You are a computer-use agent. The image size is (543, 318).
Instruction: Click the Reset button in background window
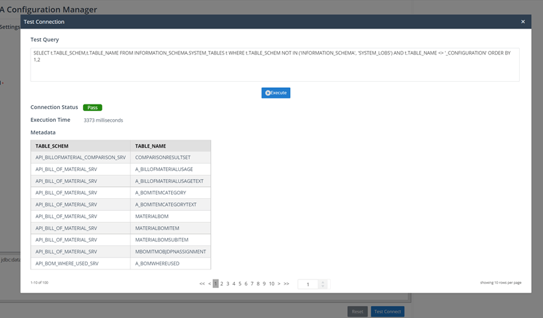coord(357,311)
